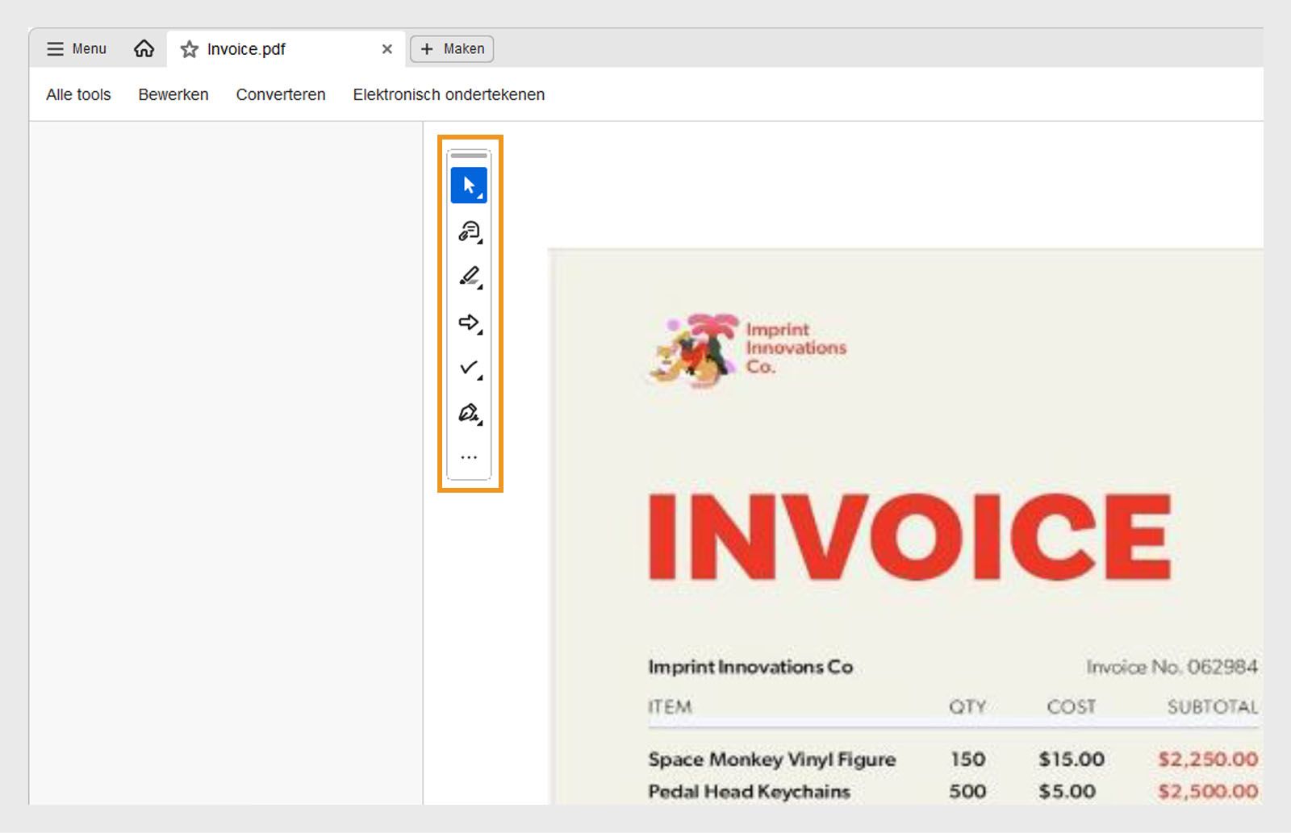Select the blue selection arrow tool

click(468, 183)
